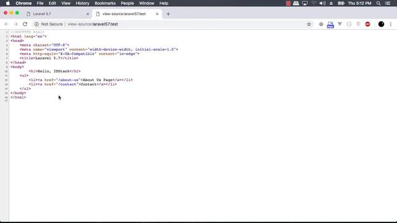Click the html lang="en" line
The width and height of the screenshot is (397, 223).
[x=29, y=37]
